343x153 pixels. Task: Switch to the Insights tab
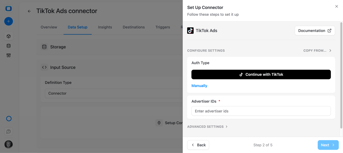pyautogui.click(x=105, y=27)
